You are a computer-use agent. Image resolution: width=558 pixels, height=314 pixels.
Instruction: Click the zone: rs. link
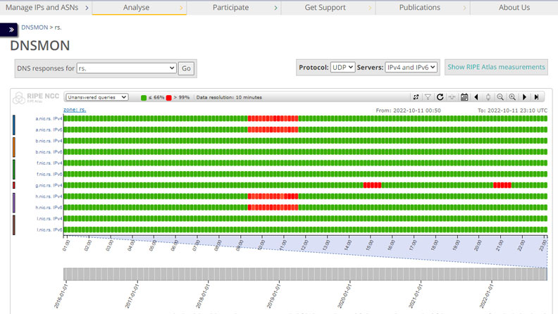pos(75,110)
